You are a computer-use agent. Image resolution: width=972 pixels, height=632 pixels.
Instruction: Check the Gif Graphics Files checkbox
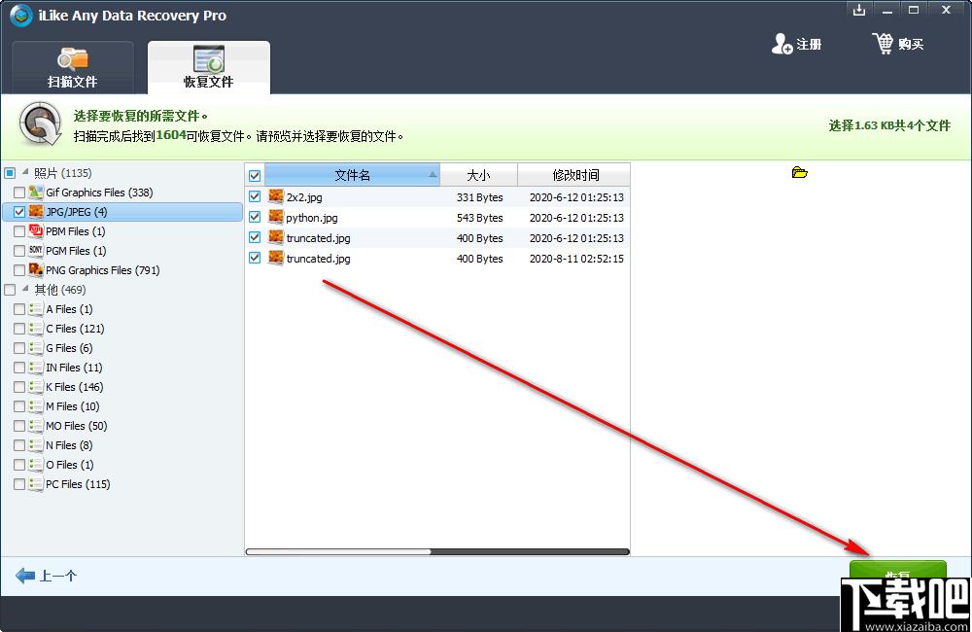pos(19,193)
